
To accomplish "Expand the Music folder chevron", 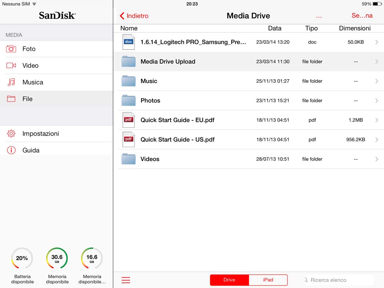I will [x=377, y=81].
